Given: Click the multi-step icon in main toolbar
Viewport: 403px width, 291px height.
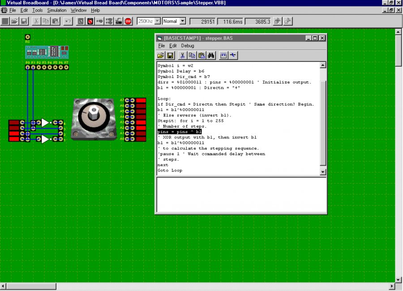Looking at the screenshot, I should (109, 21).
